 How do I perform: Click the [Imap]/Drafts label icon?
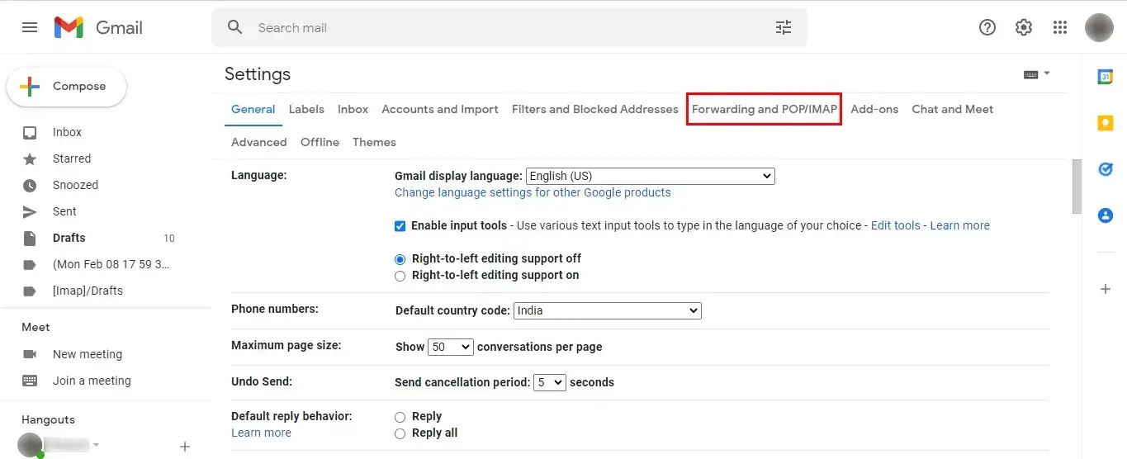30,291
